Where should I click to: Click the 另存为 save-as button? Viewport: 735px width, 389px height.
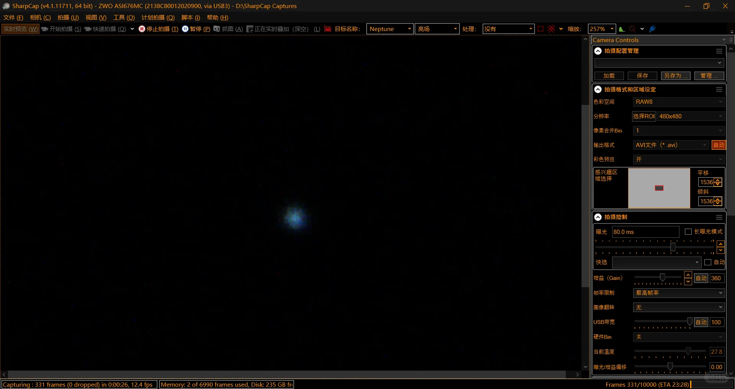(x=676, y=76)
